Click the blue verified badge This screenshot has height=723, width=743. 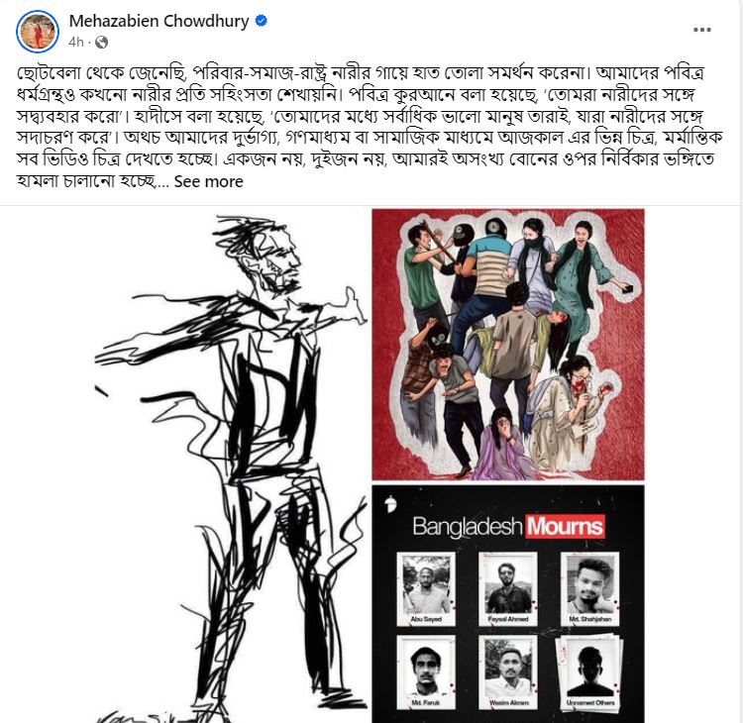pos(262,21)
